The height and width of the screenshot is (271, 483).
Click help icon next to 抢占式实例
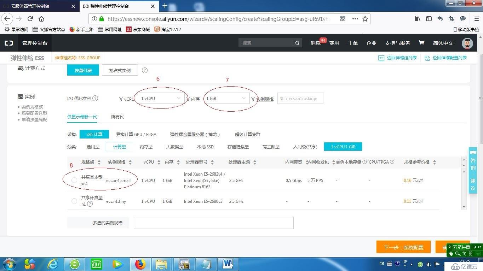[145, 70]
